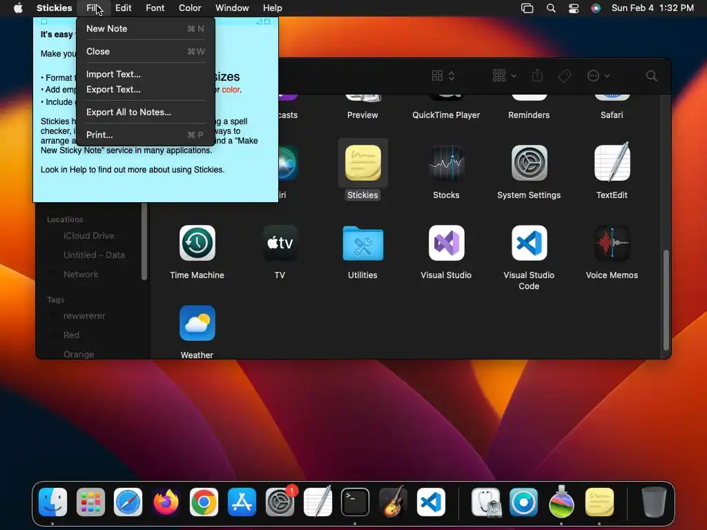
Task: Open the Color menu
Action: click(x=190, y=8)
